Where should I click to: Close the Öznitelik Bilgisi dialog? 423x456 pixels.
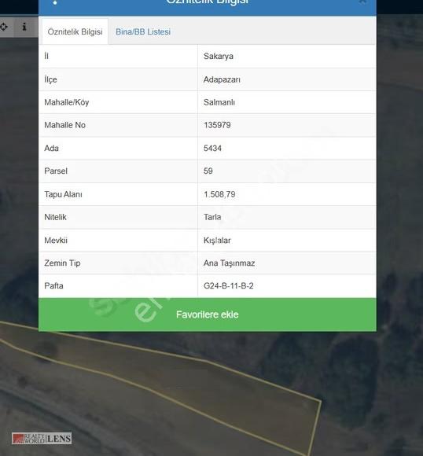362,2
